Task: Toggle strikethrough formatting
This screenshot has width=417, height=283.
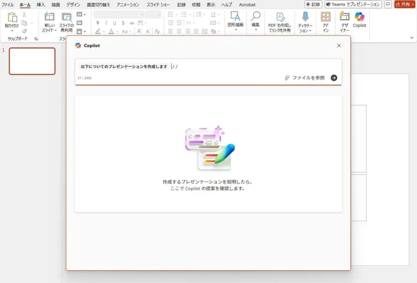Action: pos(132,23)
